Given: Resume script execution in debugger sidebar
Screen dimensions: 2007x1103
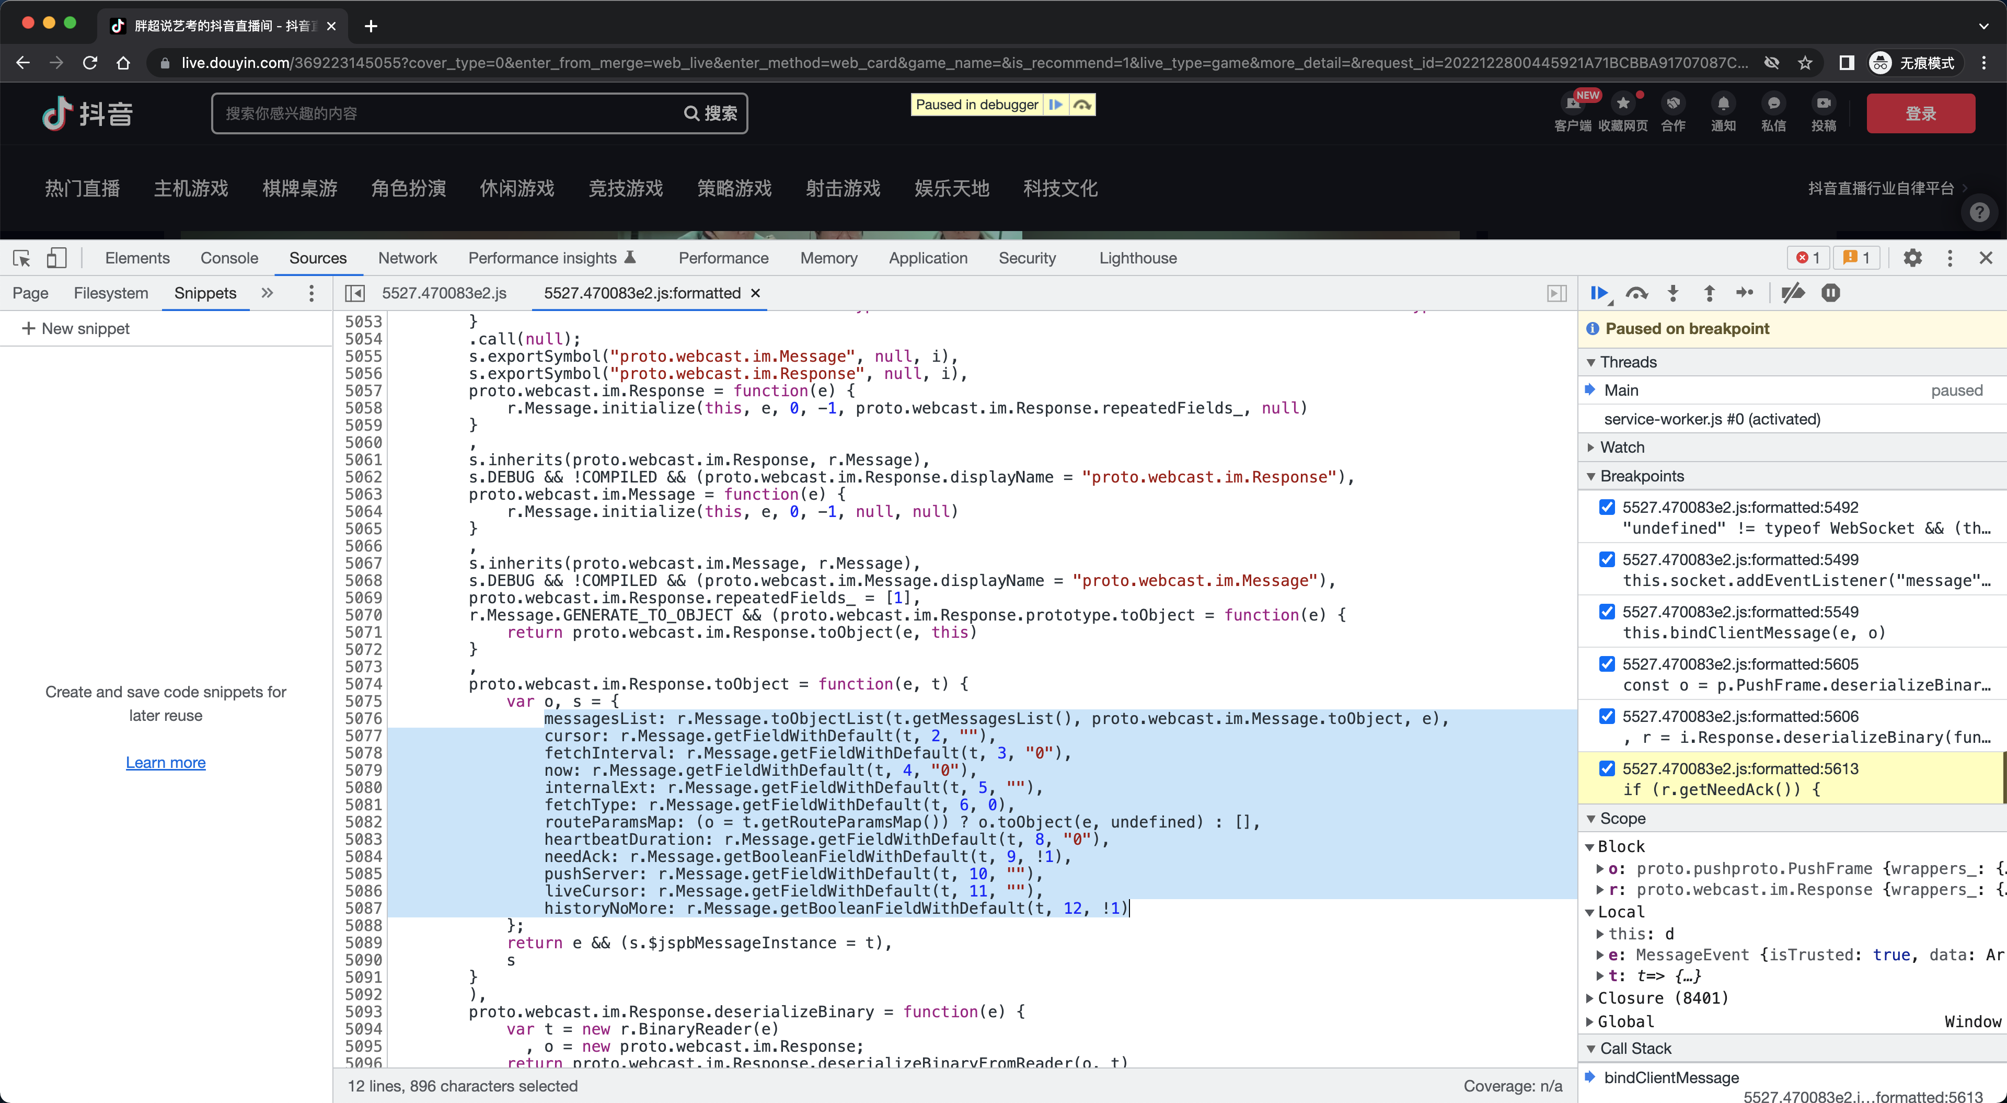Looking at the screenshot, I should click(x=1599, y=293).
